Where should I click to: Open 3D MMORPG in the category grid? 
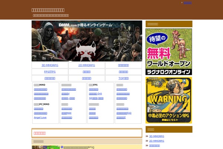click(50, 65)
